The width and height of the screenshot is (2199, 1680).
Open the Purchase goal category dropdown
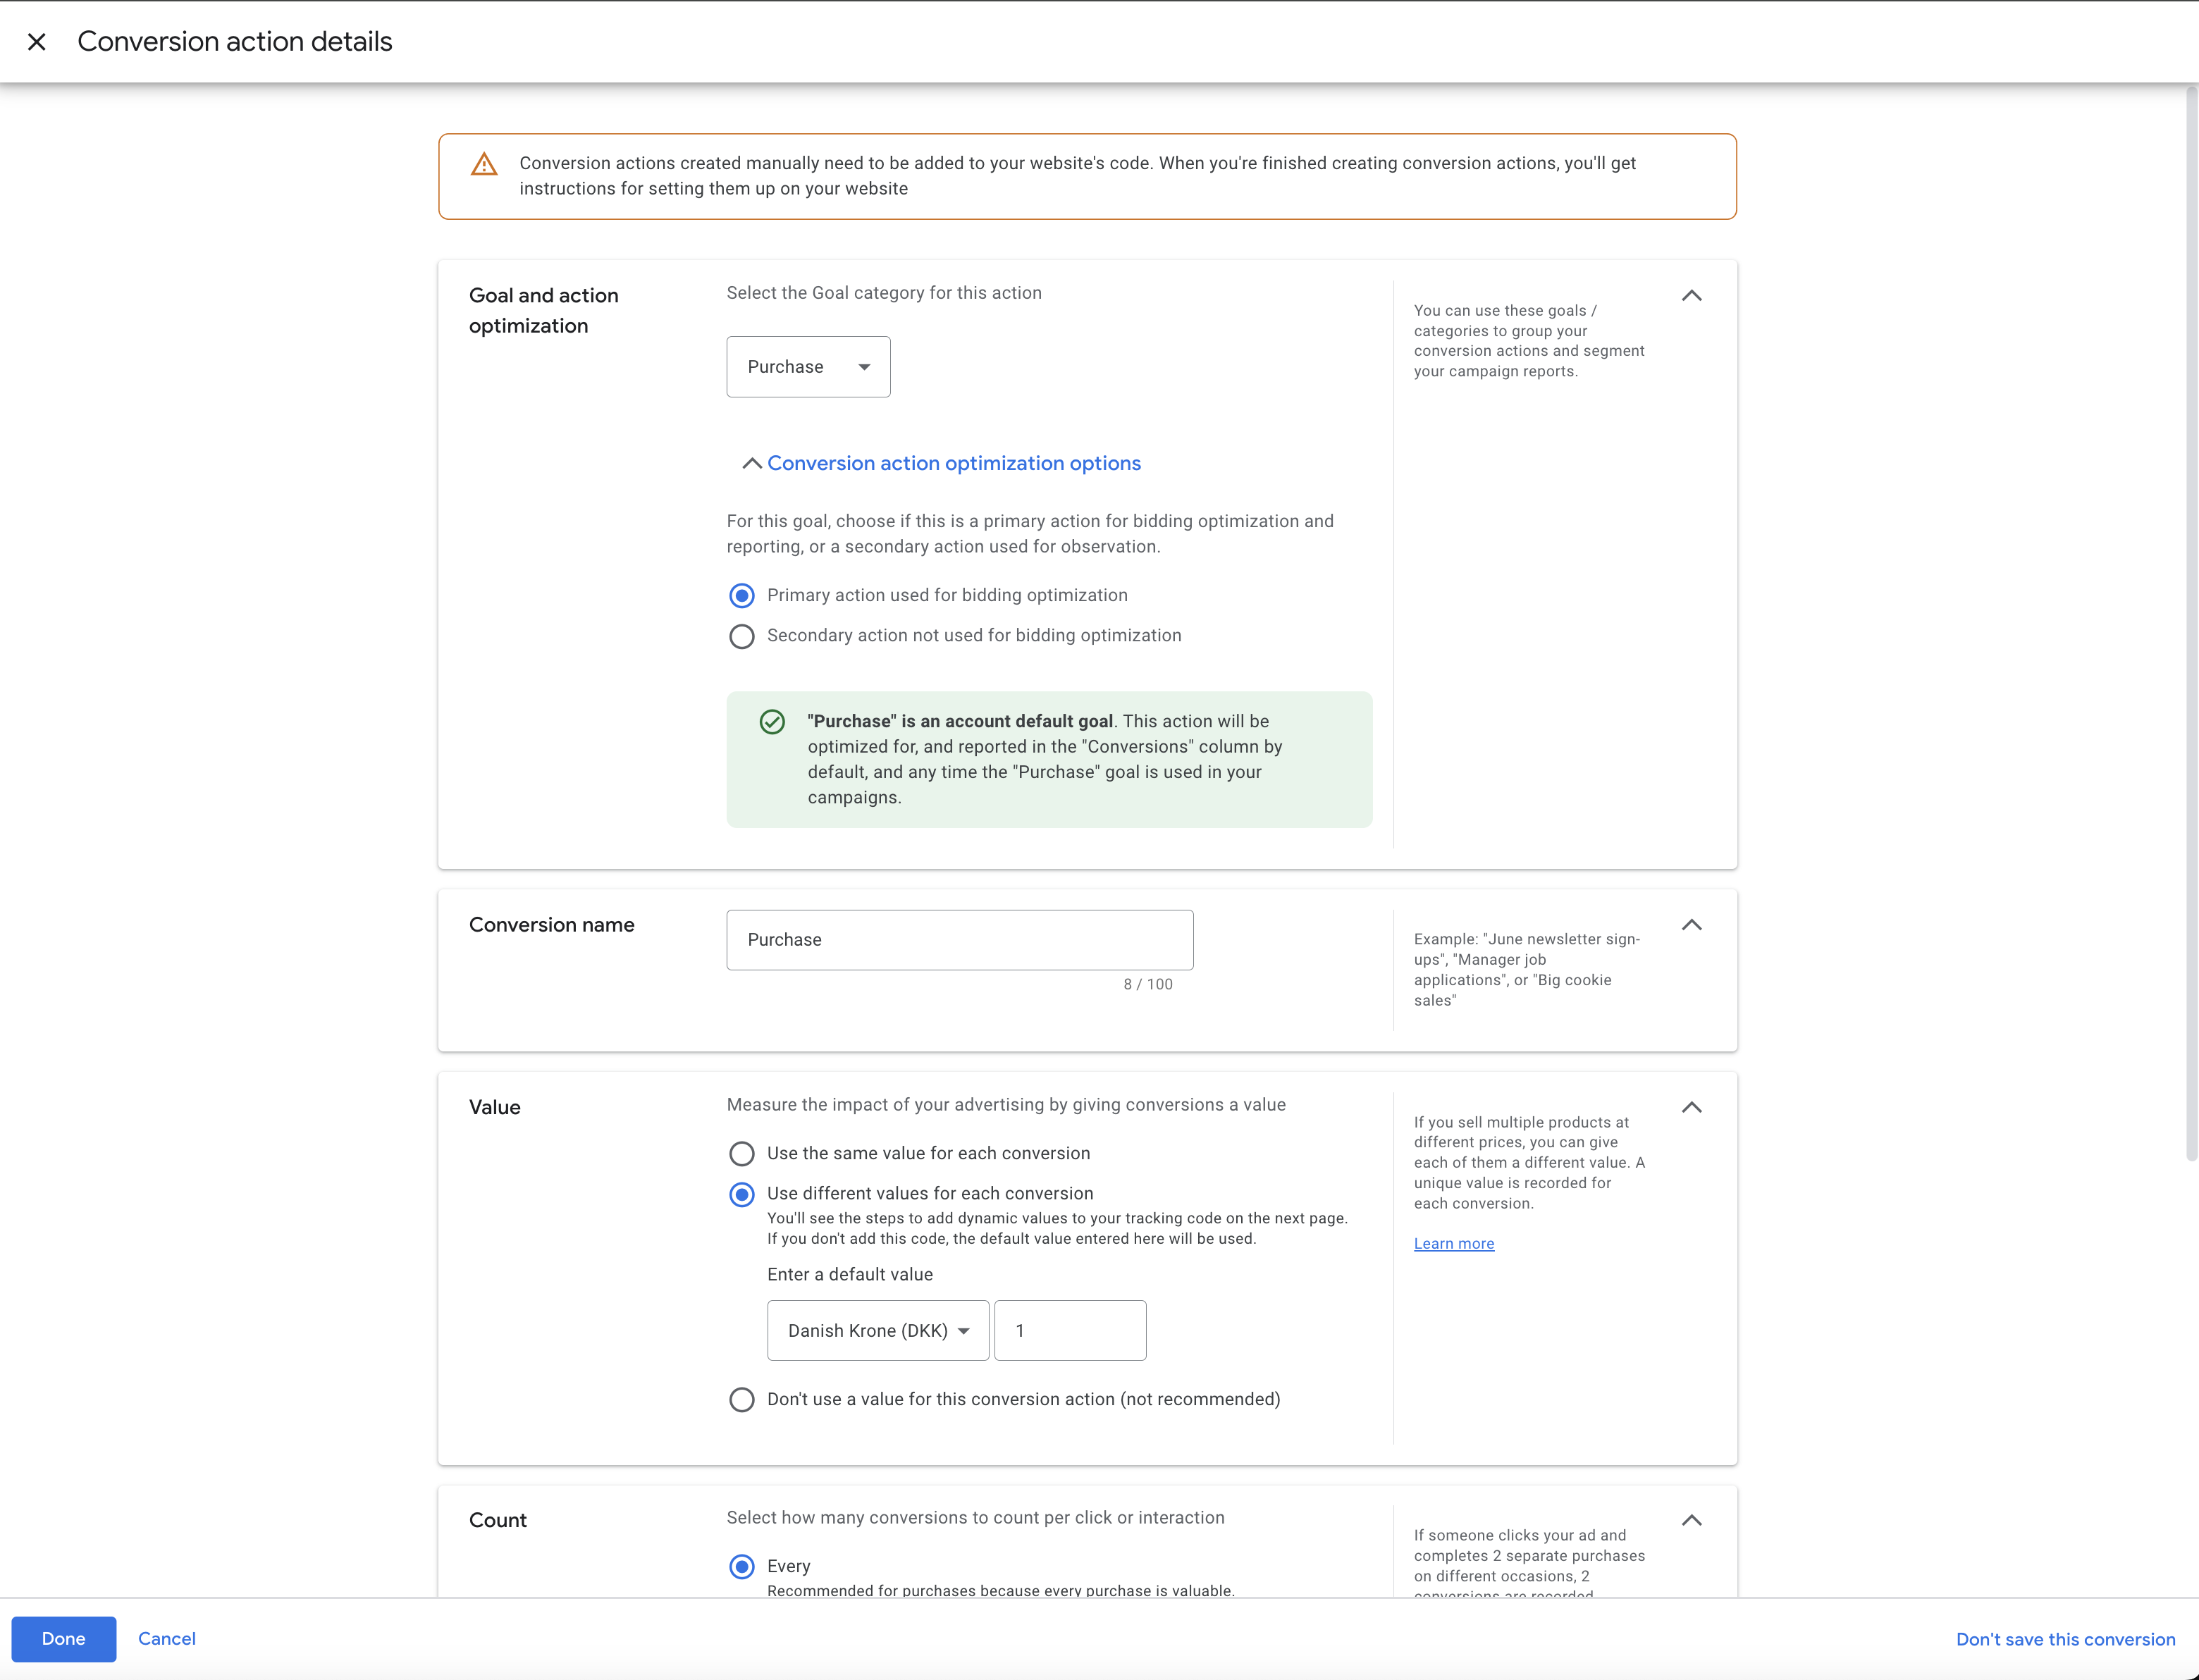[x=807, y=366]
